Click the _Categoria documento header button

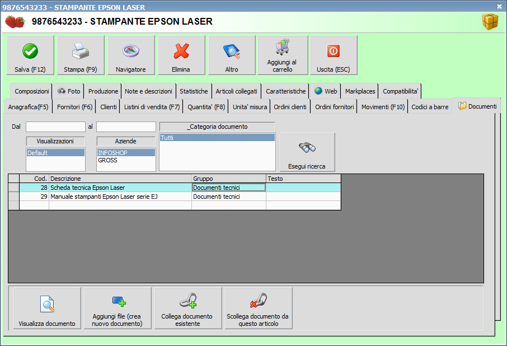[x=217, y=127]
